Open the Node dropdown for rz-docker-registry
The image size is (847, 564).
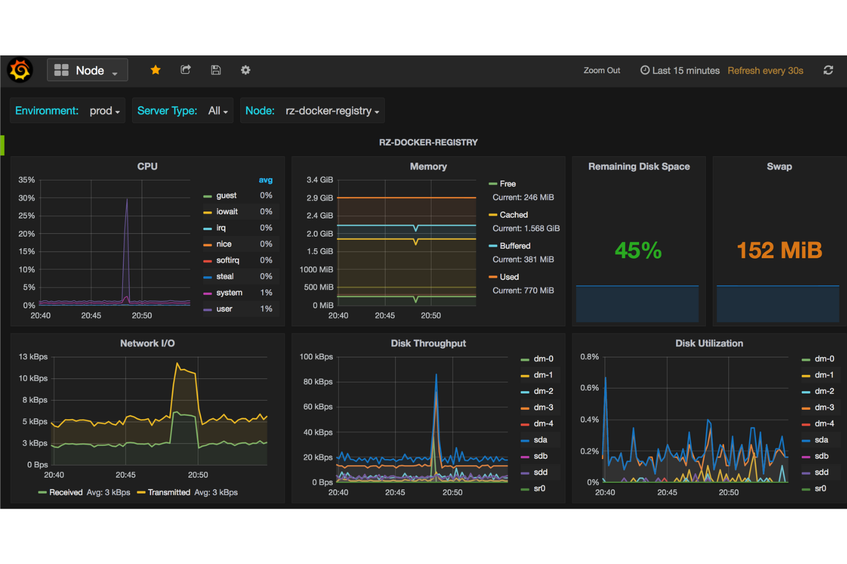click(332, 110)
